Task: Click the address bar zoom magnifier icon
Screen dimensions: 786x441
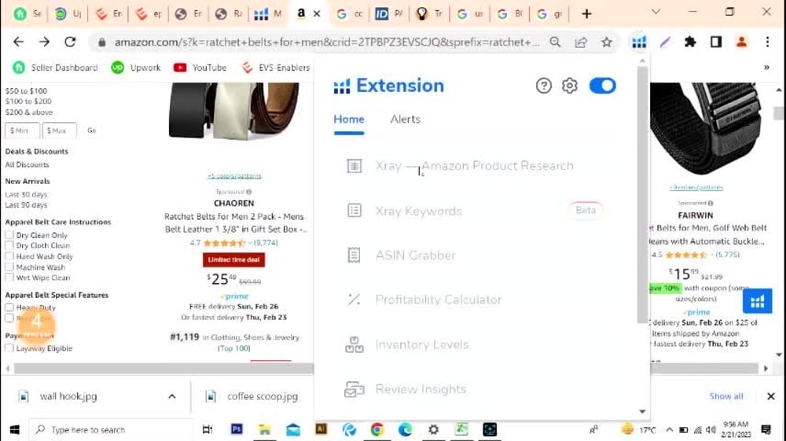Action: pyautogui.click(x=555, y=42)
